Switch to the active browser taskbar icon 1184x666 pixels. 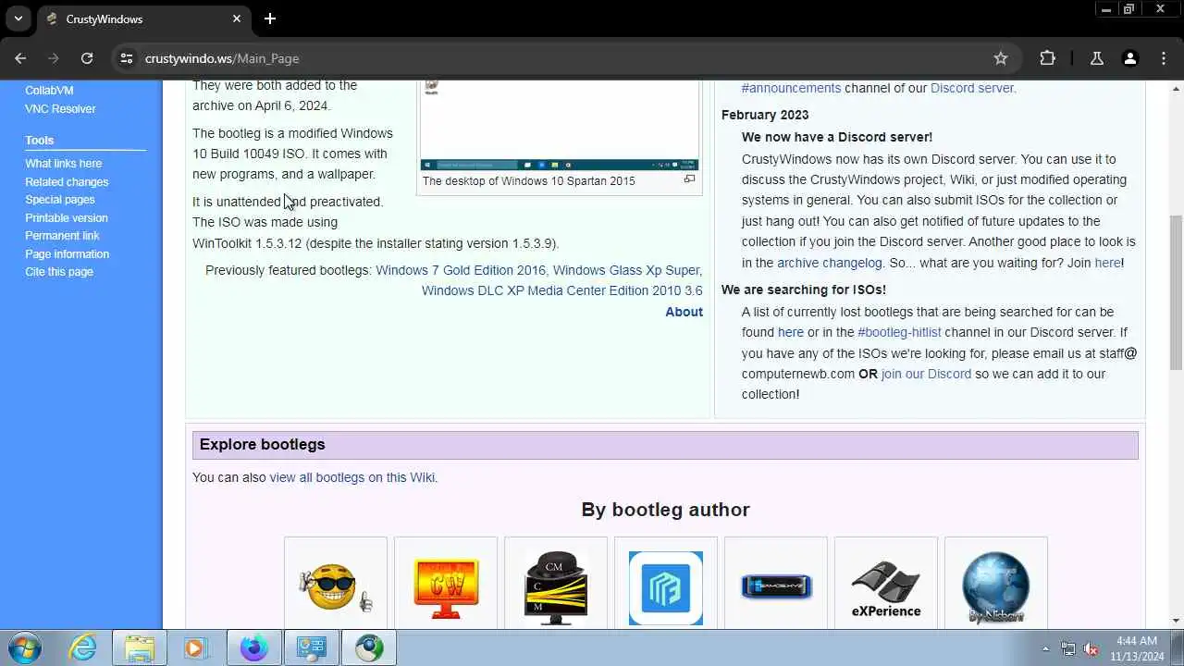click(x=369, y=648)
